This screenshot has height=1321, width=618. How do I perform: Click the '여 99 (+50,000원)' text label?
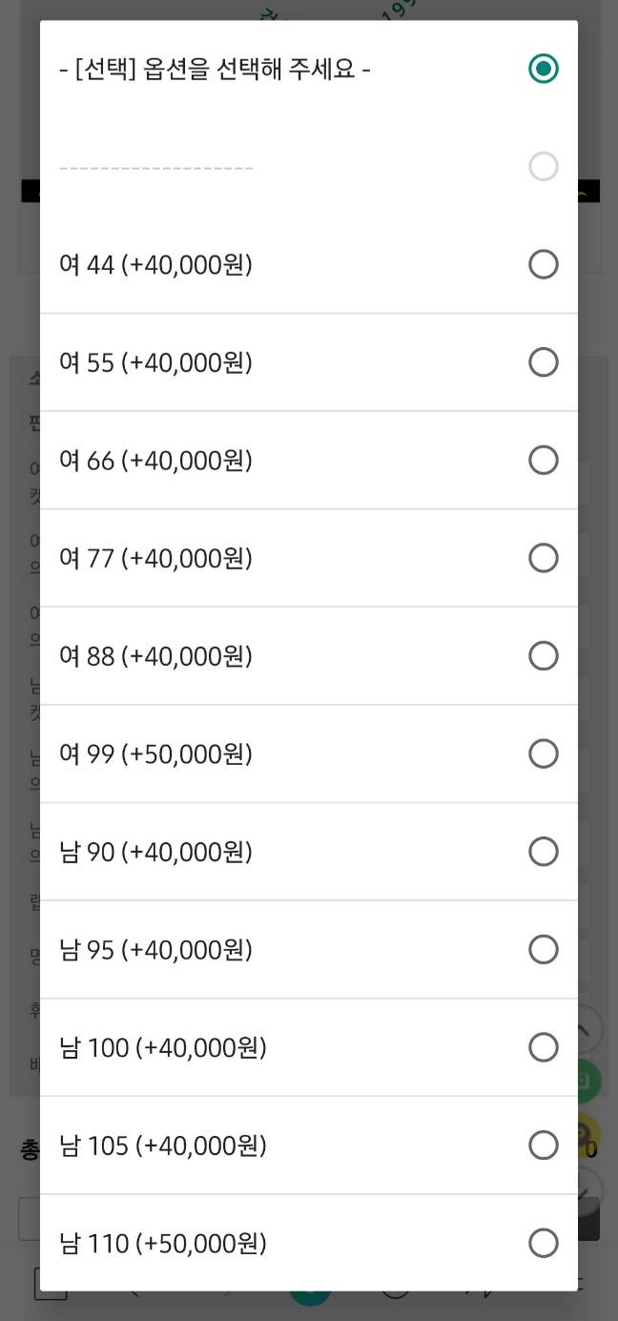tap(155, 754)
